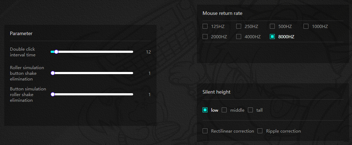The width and height of the screenshot is (352, 145).
Task: Click the Double click interval value 12
Action: [148, 52]
